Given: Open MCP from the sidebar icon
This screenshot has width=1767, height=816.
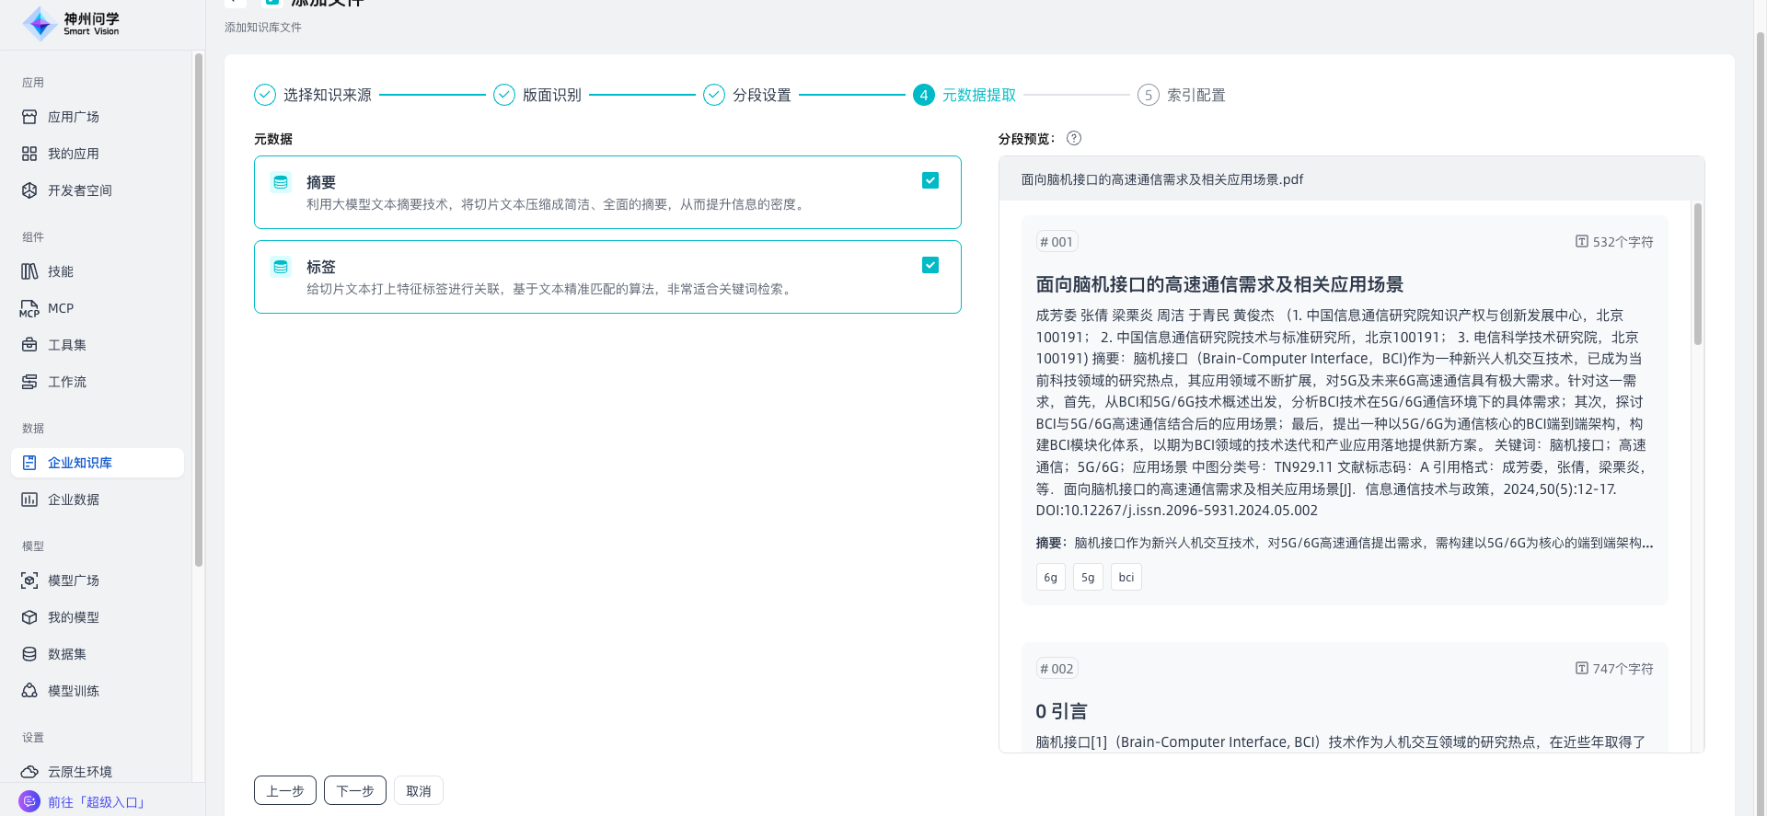Looking at the screenshot, I should coord(29,308).
